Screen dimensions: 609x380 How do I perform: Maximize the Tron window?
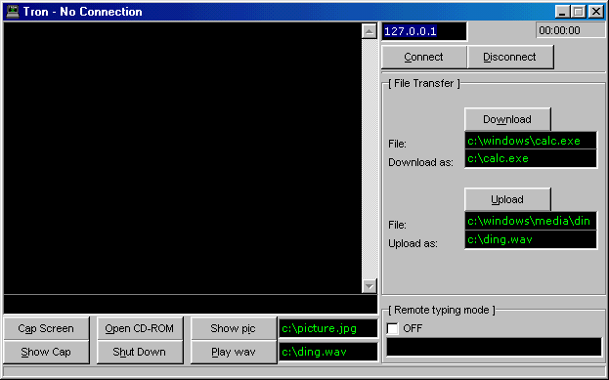[578, 12]
